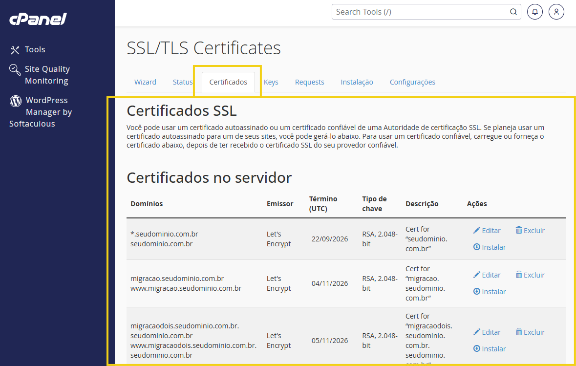Click Excluir for the 05/11/2026 certificate

pyautogui.click(x=530, y=332)
